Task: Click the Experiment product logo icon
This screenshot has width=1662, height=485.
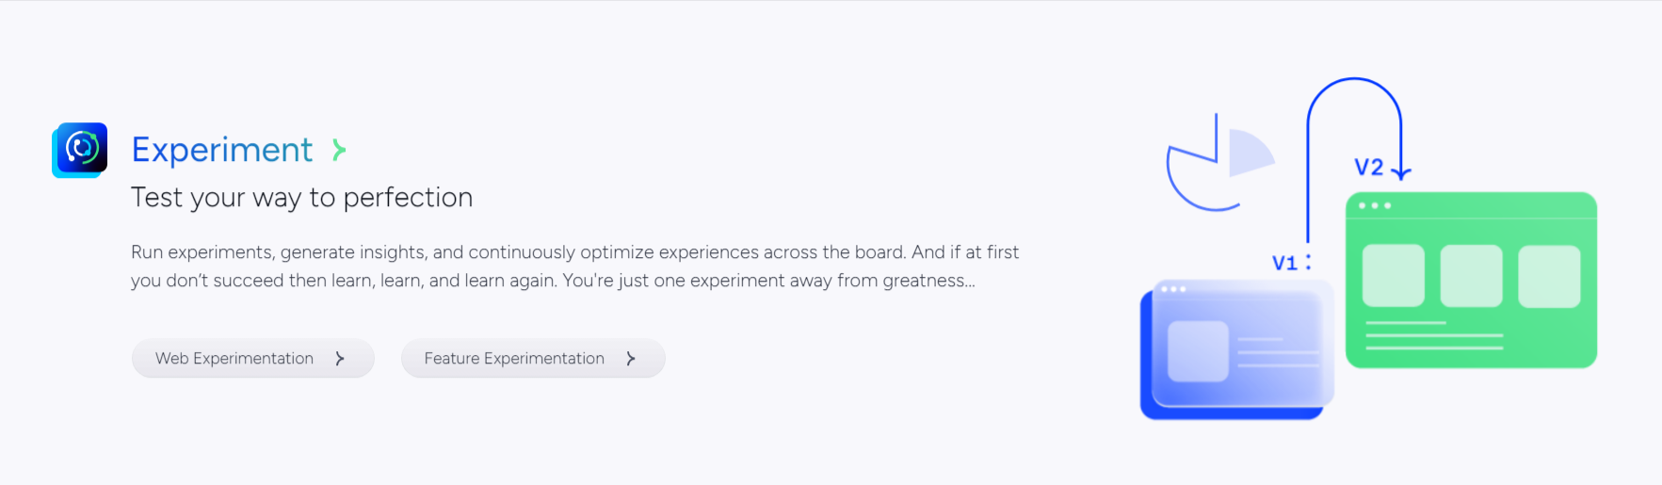Action: coord(80,149)
